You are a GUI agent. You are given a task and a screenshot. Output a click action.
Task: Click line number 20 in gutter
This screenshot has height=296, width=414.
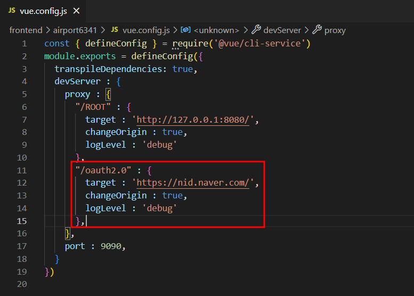(x=22, y=284)
